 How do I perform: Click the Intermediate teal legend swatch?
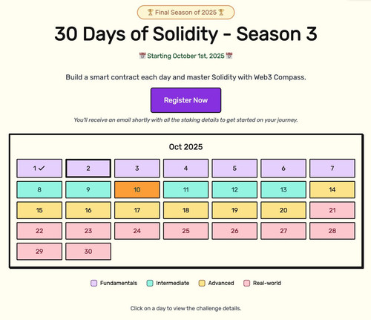click(150, 283)
